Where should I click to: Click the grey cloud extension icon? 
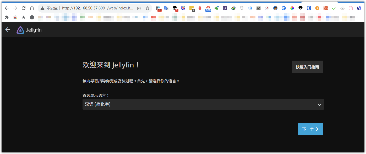[x=342, y=8]
